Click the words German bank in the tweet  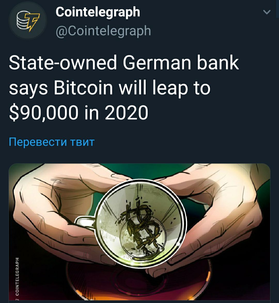181,63
